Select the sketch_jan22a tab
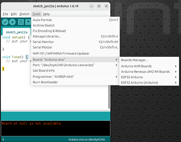The height and width of the screenshot is (142, 181). (17, 32)
